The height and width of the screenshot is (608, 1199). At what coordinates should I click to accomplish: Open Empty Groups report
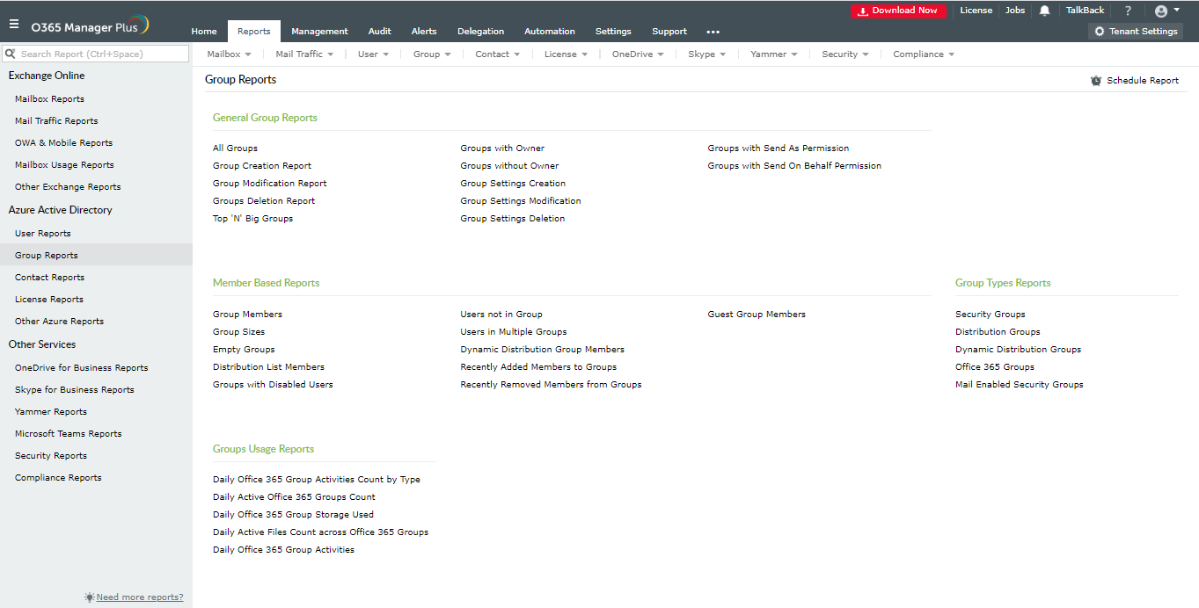click(244, 350)
